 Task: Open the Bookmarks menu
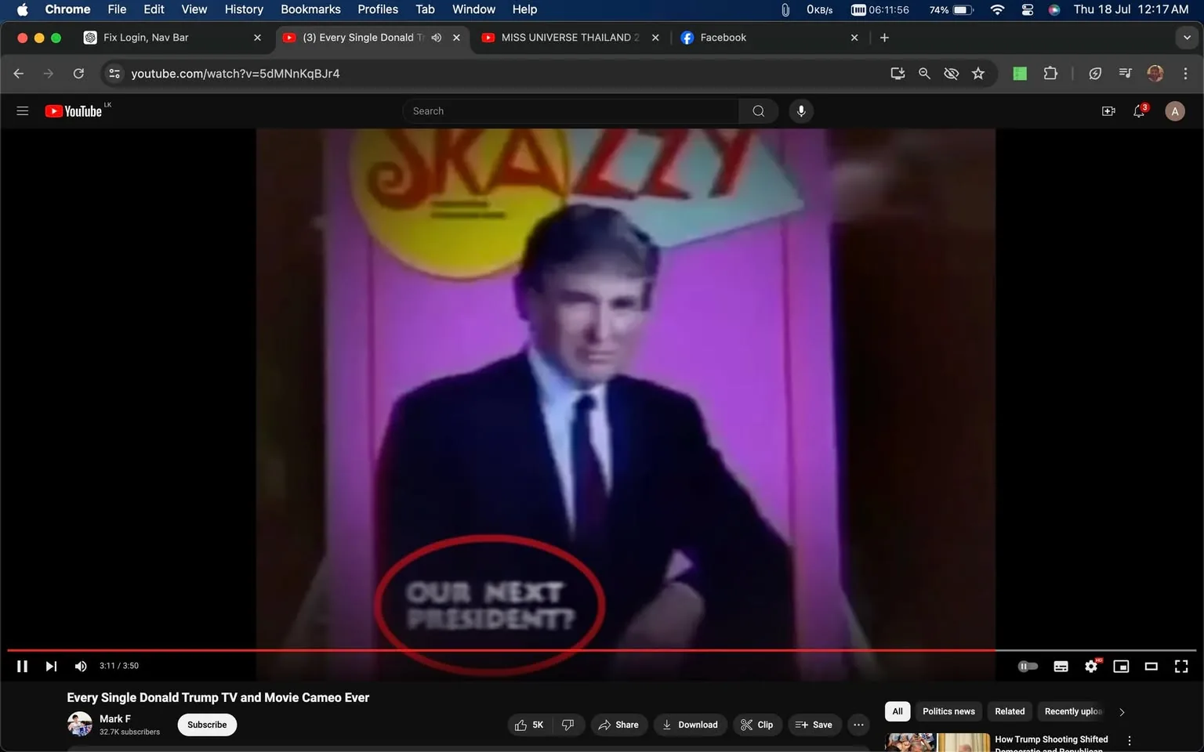[310, 9]
